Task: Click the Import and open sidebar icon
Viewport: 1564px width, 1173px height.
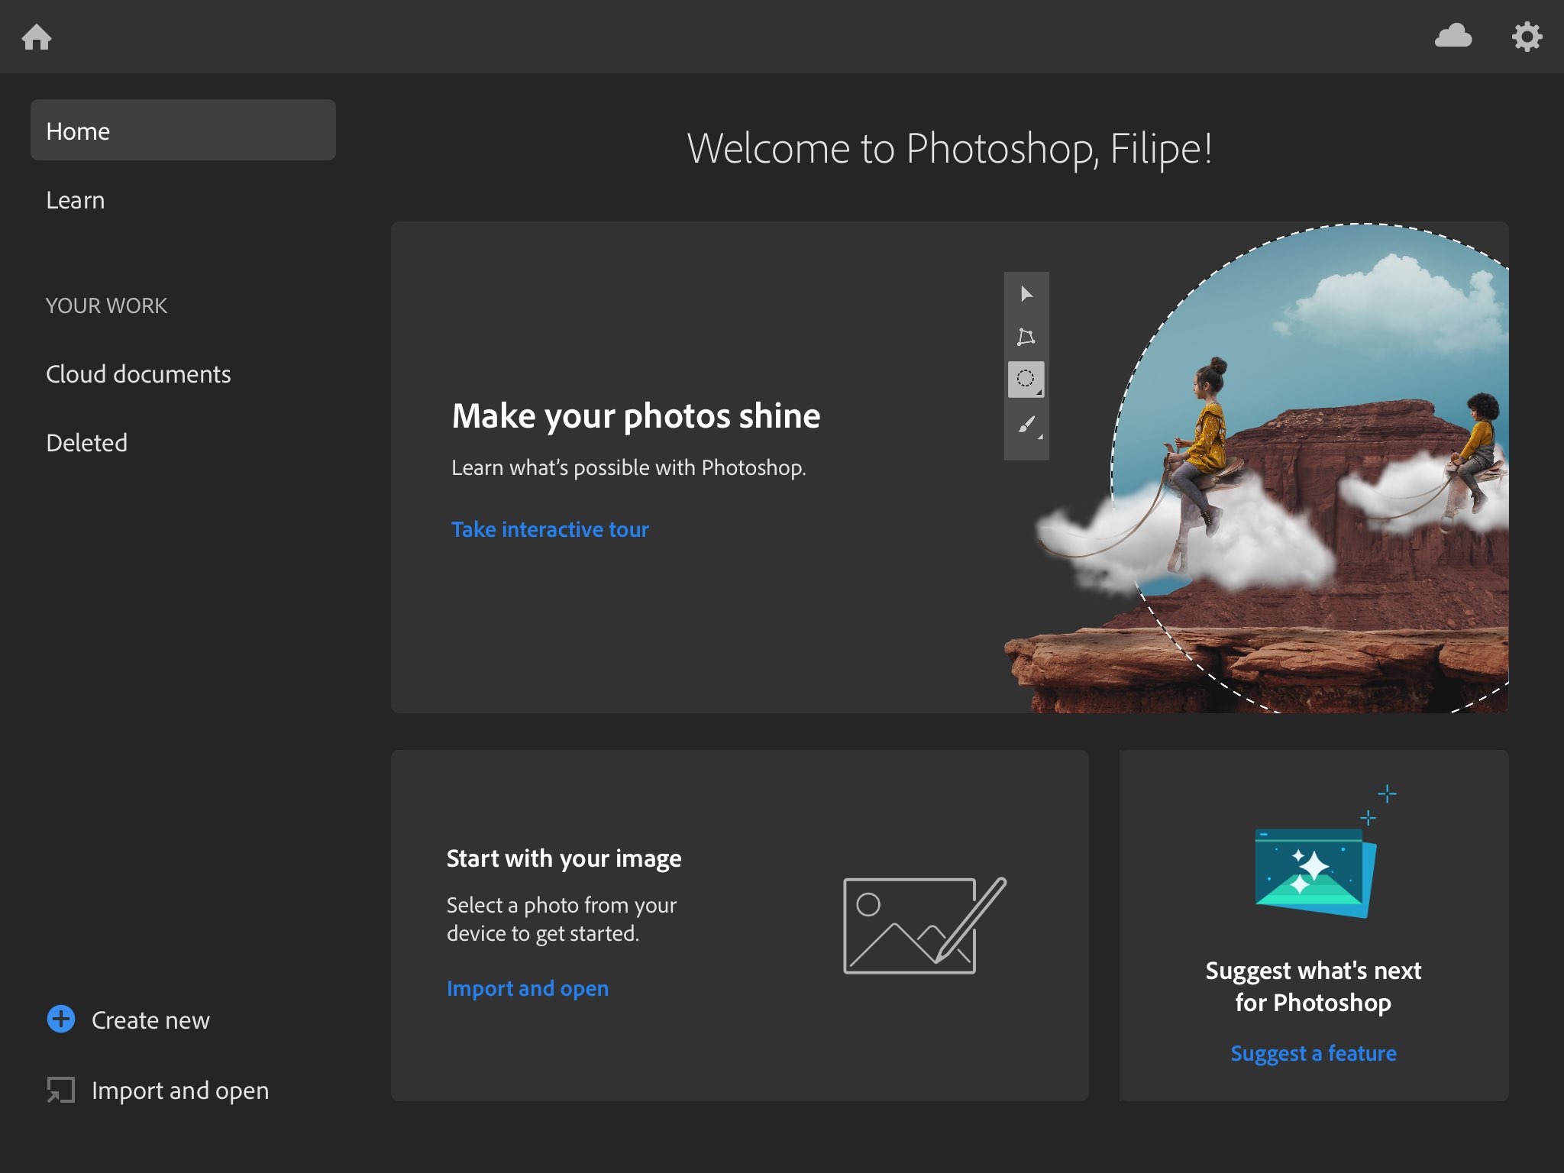Action: click(x=61, y=1090)
